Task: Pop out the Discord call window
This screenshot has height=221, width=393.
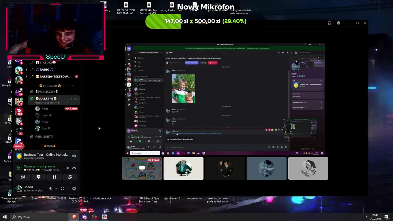Action: tap(329, 23)
